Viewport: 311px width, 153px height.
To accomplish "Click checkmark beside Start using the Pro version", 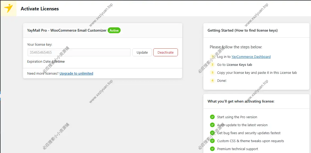I will click(x=212, y=117).
